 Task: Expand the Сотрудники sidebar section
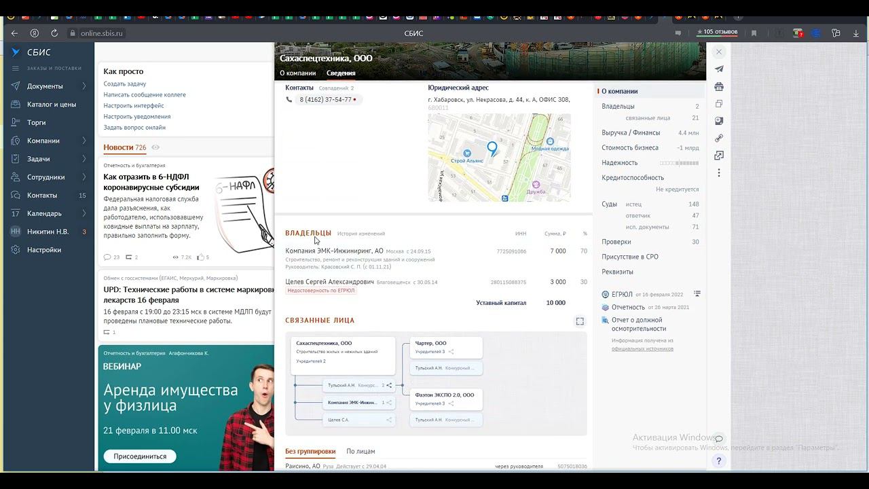click(x=84, y=177)
